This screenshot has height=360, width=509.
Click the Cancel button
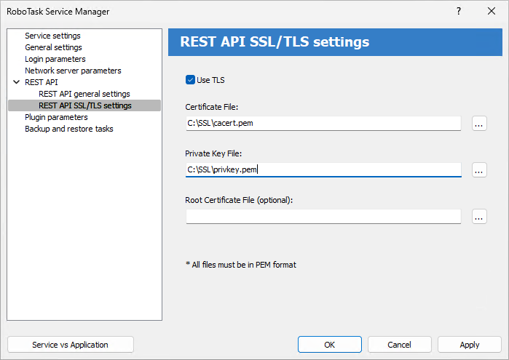(399, 345)
